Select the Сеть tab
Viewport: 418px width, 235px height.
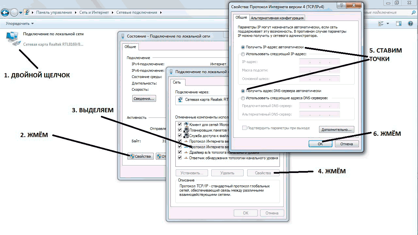point(177,83)
